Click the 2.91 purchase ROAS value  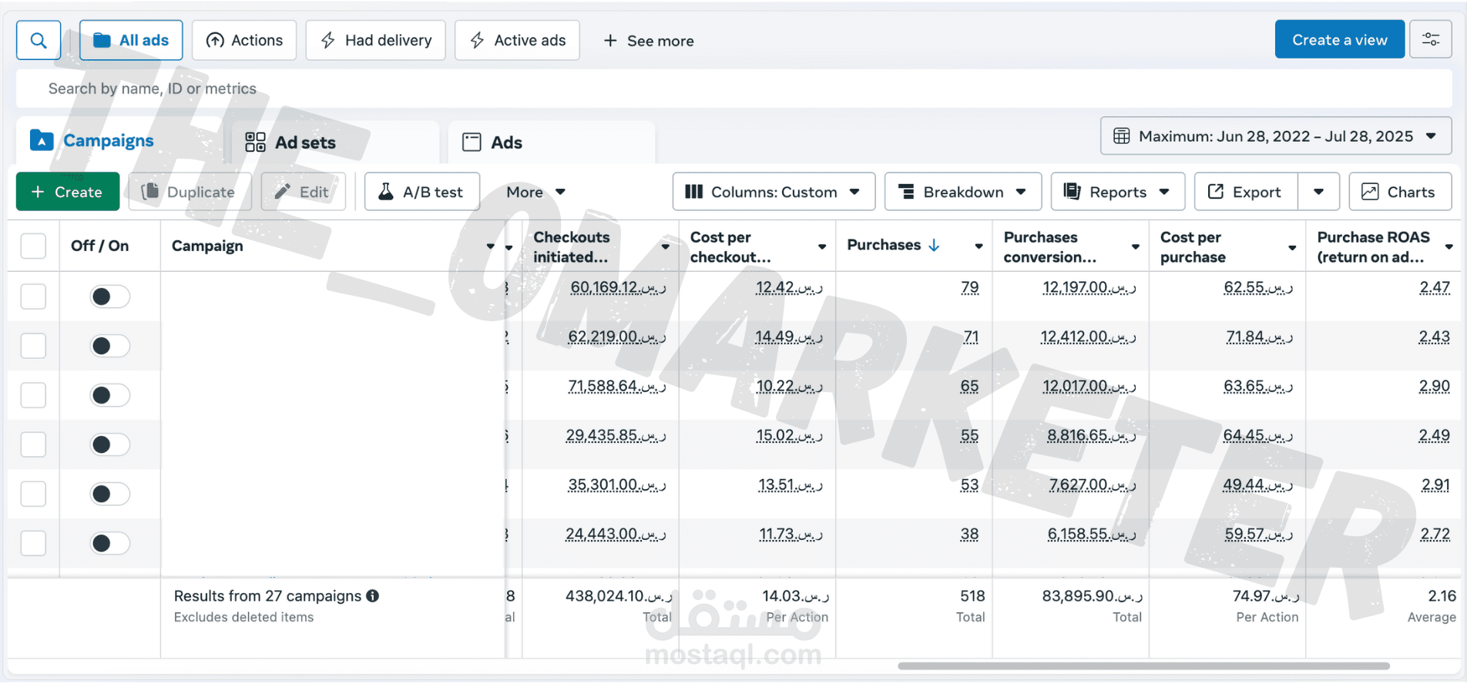point(1435,484)
